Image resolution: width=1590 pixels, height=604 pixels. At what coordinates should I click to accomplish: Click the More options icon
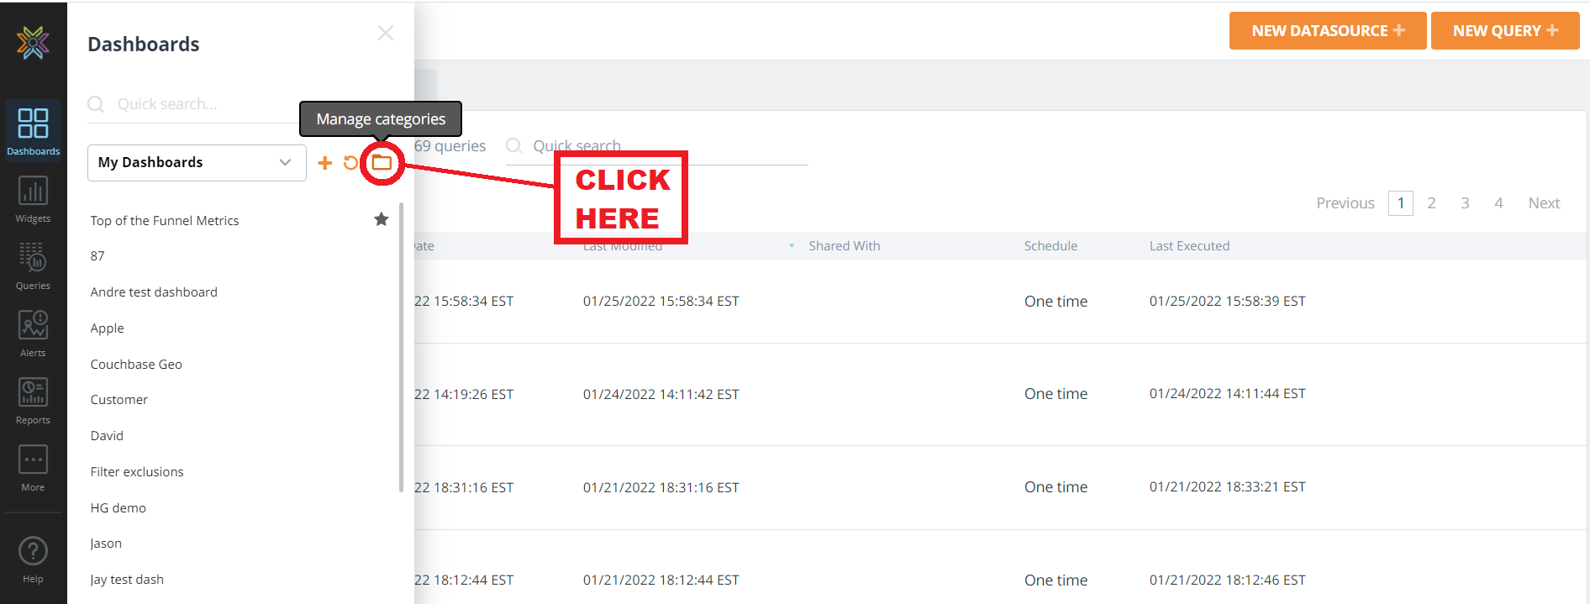[x=33, y=467]
